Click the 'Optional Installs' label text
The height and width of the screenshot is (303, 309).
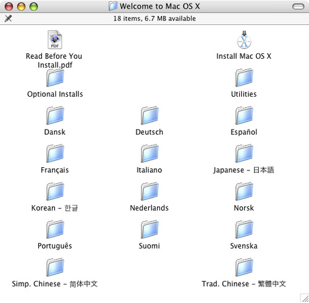click(55, 94)
